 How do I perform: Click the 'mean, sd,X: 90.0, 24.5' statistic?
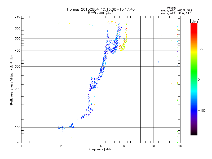click(176, 13)
